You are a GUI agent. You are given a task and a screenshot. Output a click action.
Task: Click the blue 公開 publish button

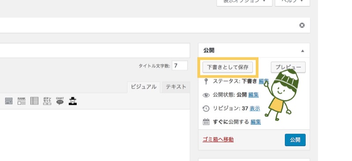[x=295, y=140]
